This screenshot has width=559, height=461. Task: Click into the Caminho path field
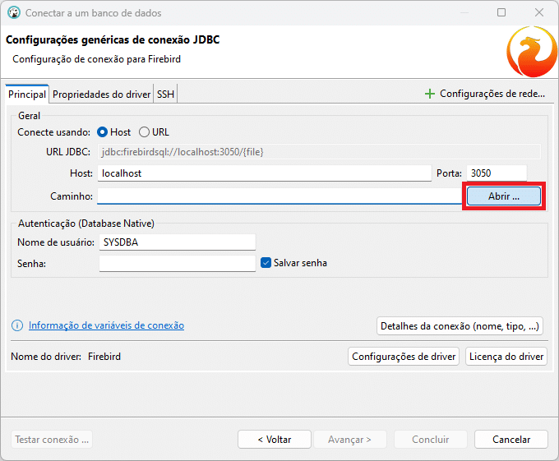coord(279,196)
